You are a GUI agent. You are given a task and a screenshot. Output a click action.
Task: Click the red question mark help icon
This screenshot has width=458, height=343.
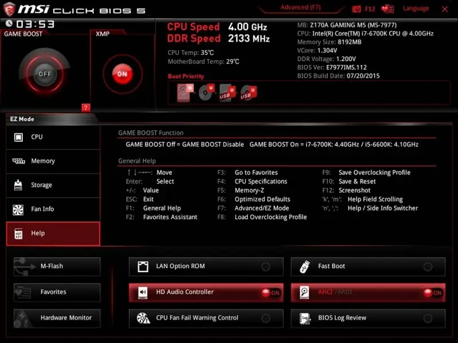coord(85,107)
